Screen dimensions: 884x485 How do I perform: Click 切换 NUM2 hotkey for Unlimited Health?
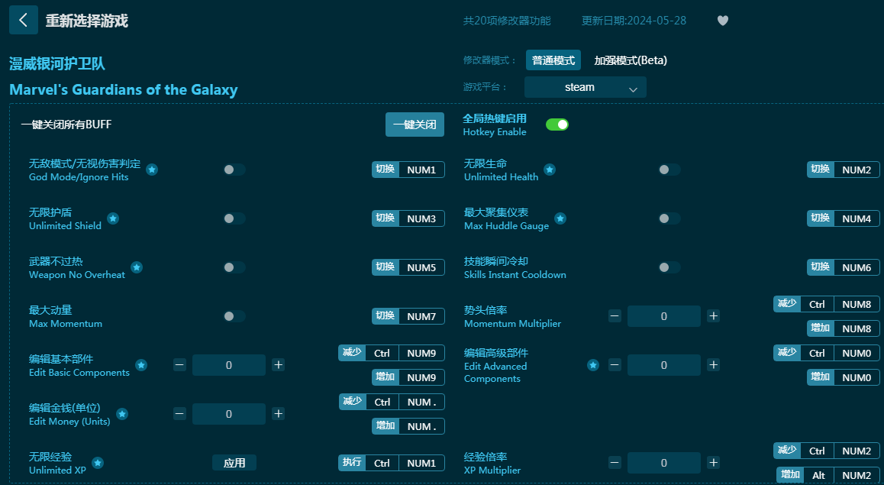[844, 170]
